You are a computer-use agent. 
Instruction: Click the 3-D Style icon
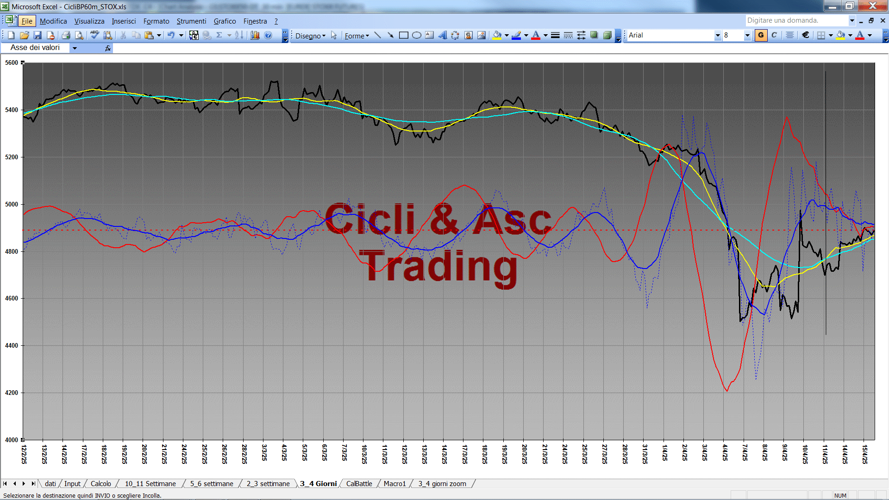coord(607,35)
